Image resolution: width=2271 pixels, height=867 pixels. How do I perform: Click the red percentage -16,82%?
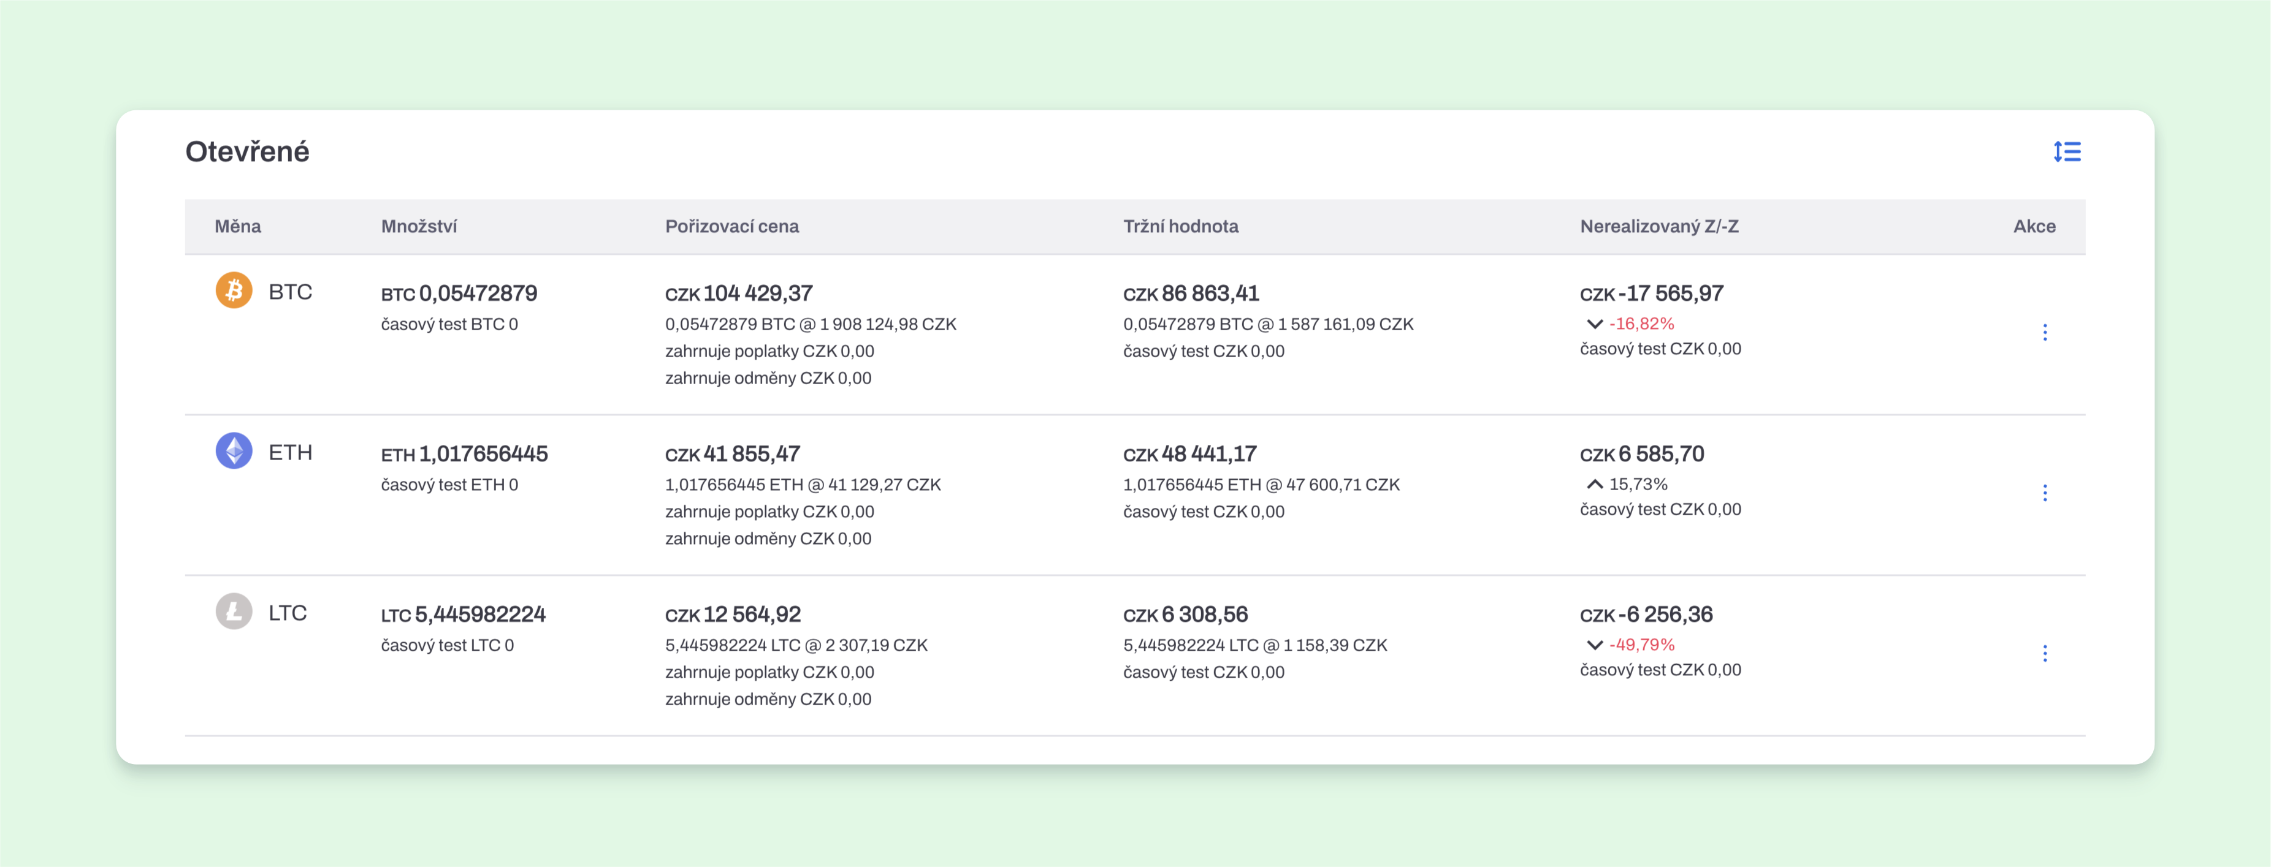(x=1641, y=324)
